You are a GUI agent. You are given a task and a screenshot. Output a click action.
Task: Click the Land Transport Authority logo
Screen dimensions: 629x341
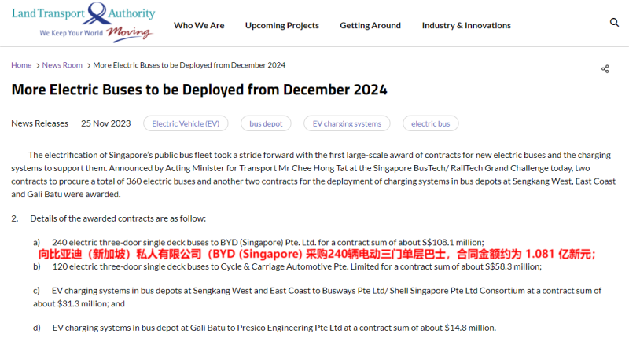click(83, 24)
